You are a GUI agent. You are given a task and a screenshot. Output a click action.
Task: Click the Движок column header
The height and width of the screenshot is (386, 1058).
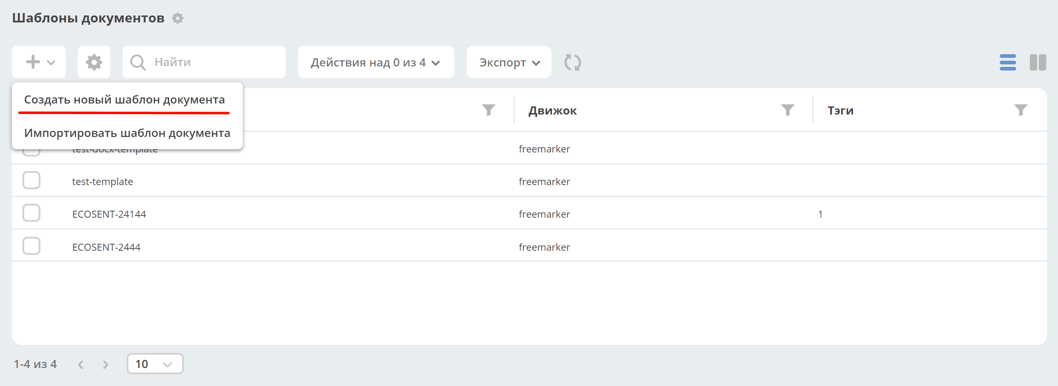[x=552, y=110]
